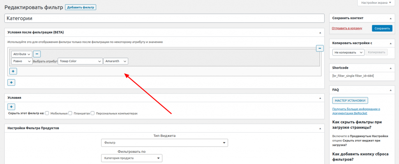The height and width of the screenshot is (164, 399).
Task: Click the minus button at the condition group's top-right corner
Action: pos(320,48)
